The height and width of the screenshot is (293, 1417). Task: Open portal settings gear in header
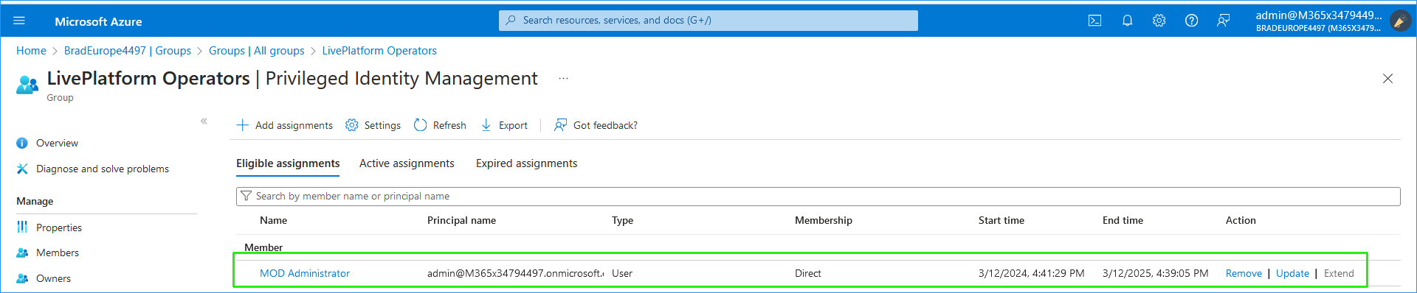click(1159, 21)
